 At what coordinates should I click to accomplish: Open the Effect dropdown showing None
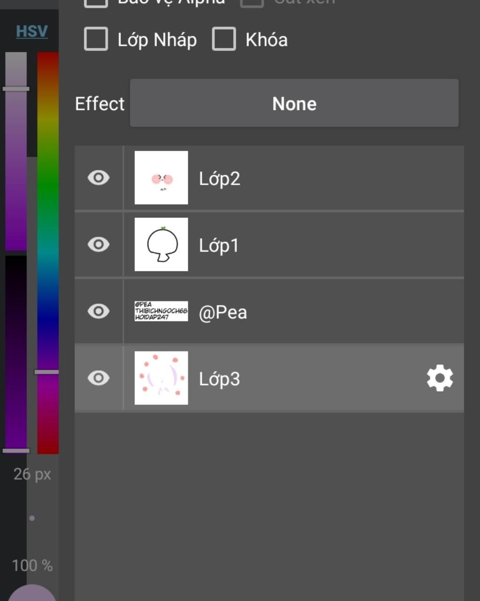click(294, 103)
